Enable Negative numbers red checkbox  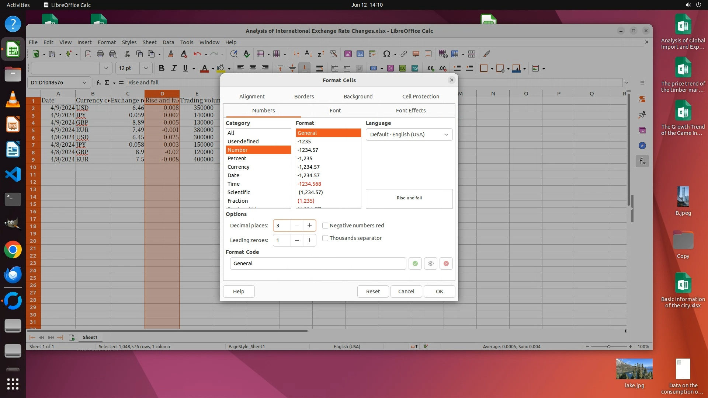pos(325,226)
